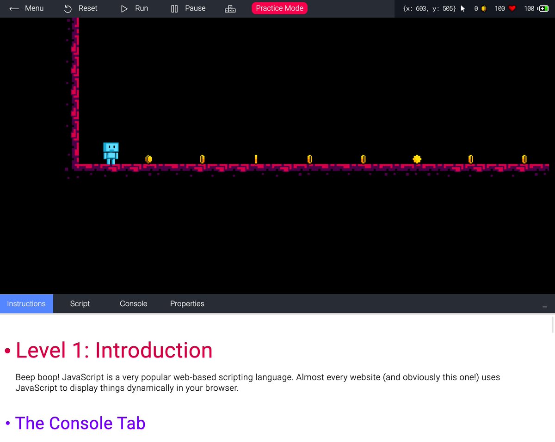Viewport: 555px width, 442px height.
Task: Click the 'Level 1: Introduction' heading
Action: pos(114,350)
